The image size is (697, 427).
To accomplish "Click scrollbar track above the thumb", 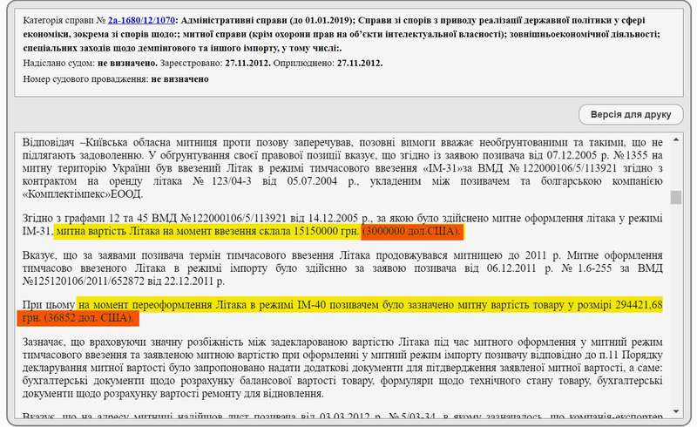I will 675,166.
